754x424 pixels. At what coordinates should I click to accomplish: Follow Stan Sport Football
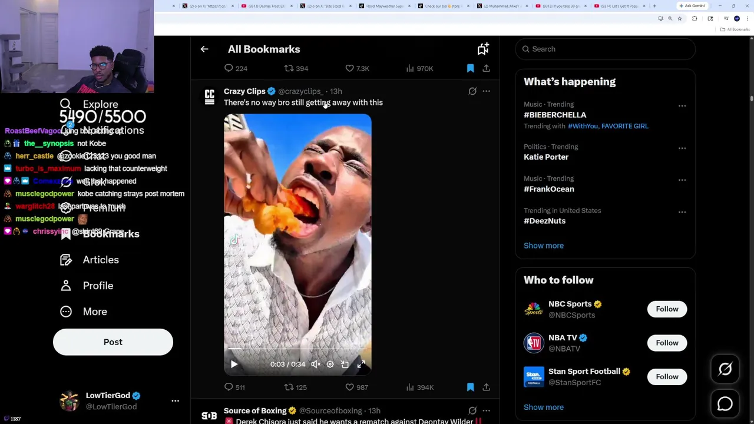[667, 377]
